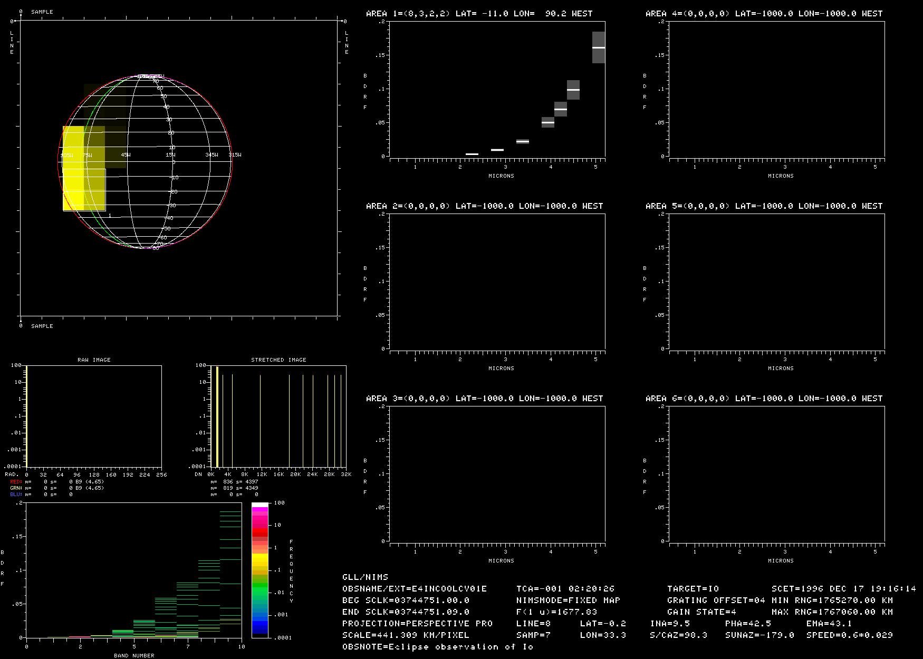Image resolution: width=923 pixels, height=659 pixels.
Task: Click the TARGET=IO label
Action: [x=693, y=589]
